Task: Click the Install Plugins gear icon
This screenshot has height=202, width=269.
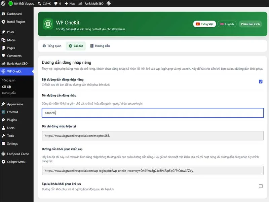Action: click(3, 22)
